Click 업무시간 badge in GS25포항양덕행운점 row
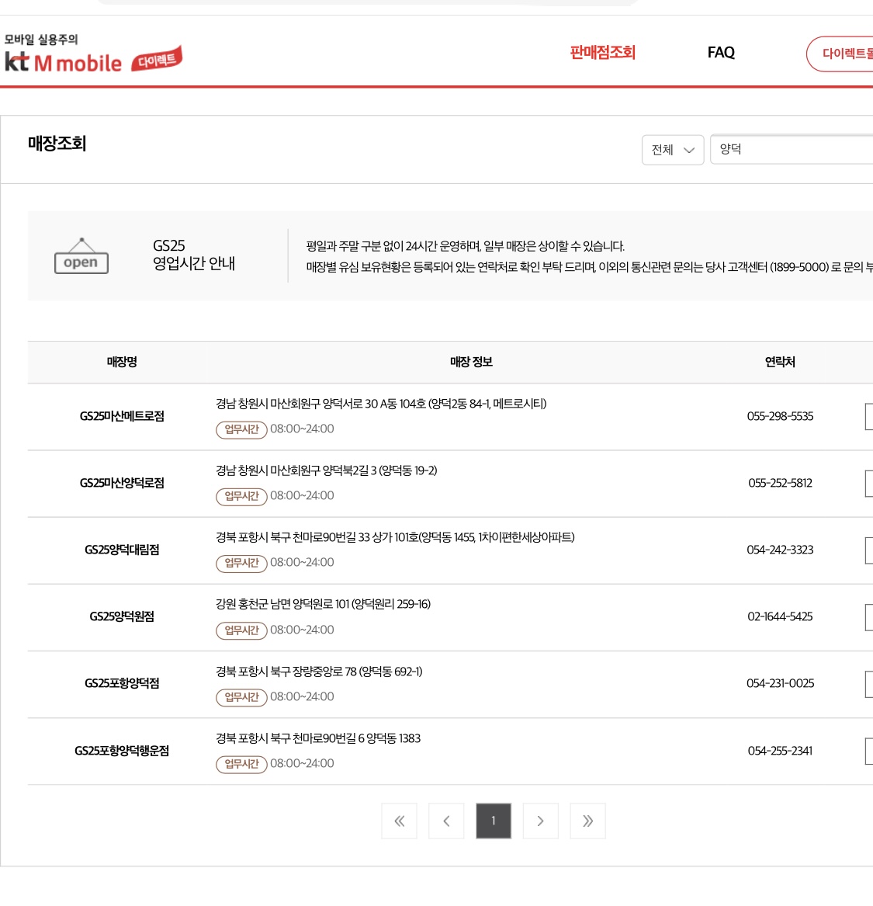This screenshot has height=906, width=873. pyautogui.click(x=241, y=764)
